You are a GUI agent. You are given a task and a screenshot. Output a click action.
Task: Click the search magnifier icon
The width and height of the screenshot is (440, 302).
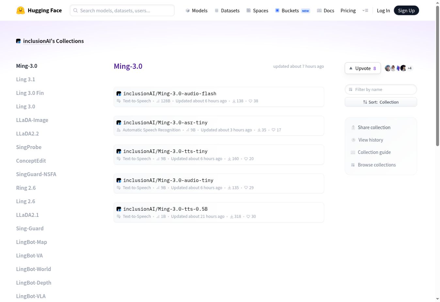pyautogui.click(x=75, y=10)
